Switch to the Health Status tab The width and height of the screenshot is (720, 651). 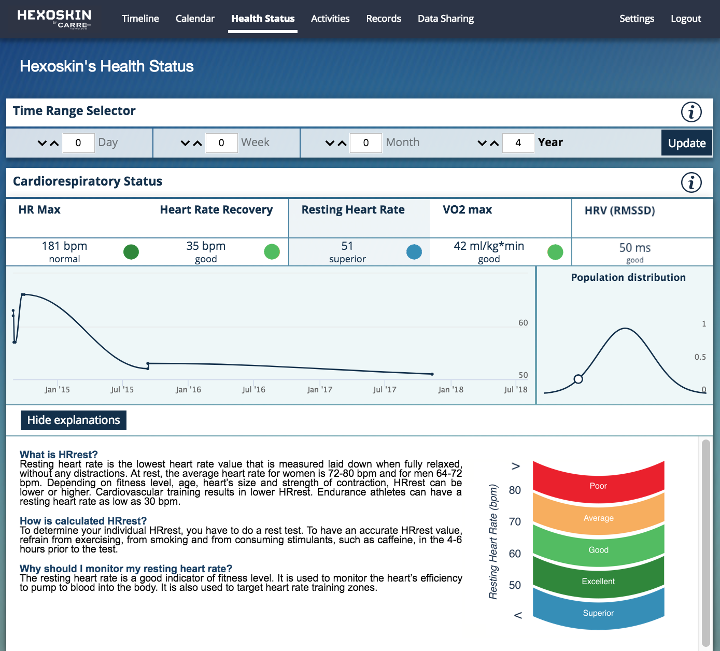262,18
